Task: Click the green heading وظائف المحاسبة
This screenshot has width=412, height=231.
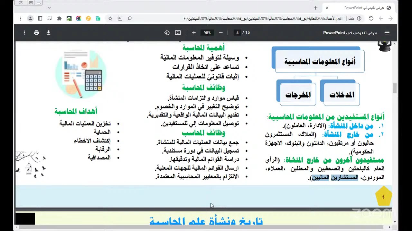Action: click(x=203, y=88)
